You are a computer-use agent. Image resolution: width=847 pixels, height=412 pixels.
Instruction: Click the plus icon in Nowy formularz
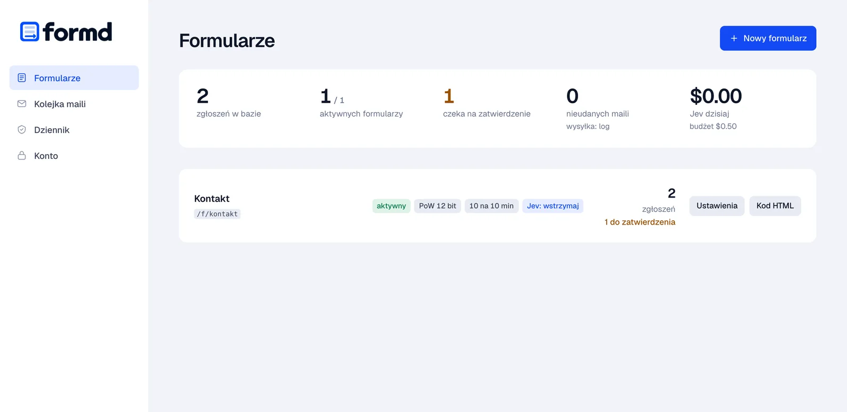coord(734,38)
